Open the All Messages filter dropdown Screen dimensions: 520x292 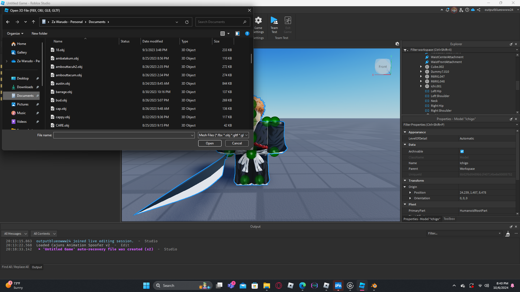point(15,234)
